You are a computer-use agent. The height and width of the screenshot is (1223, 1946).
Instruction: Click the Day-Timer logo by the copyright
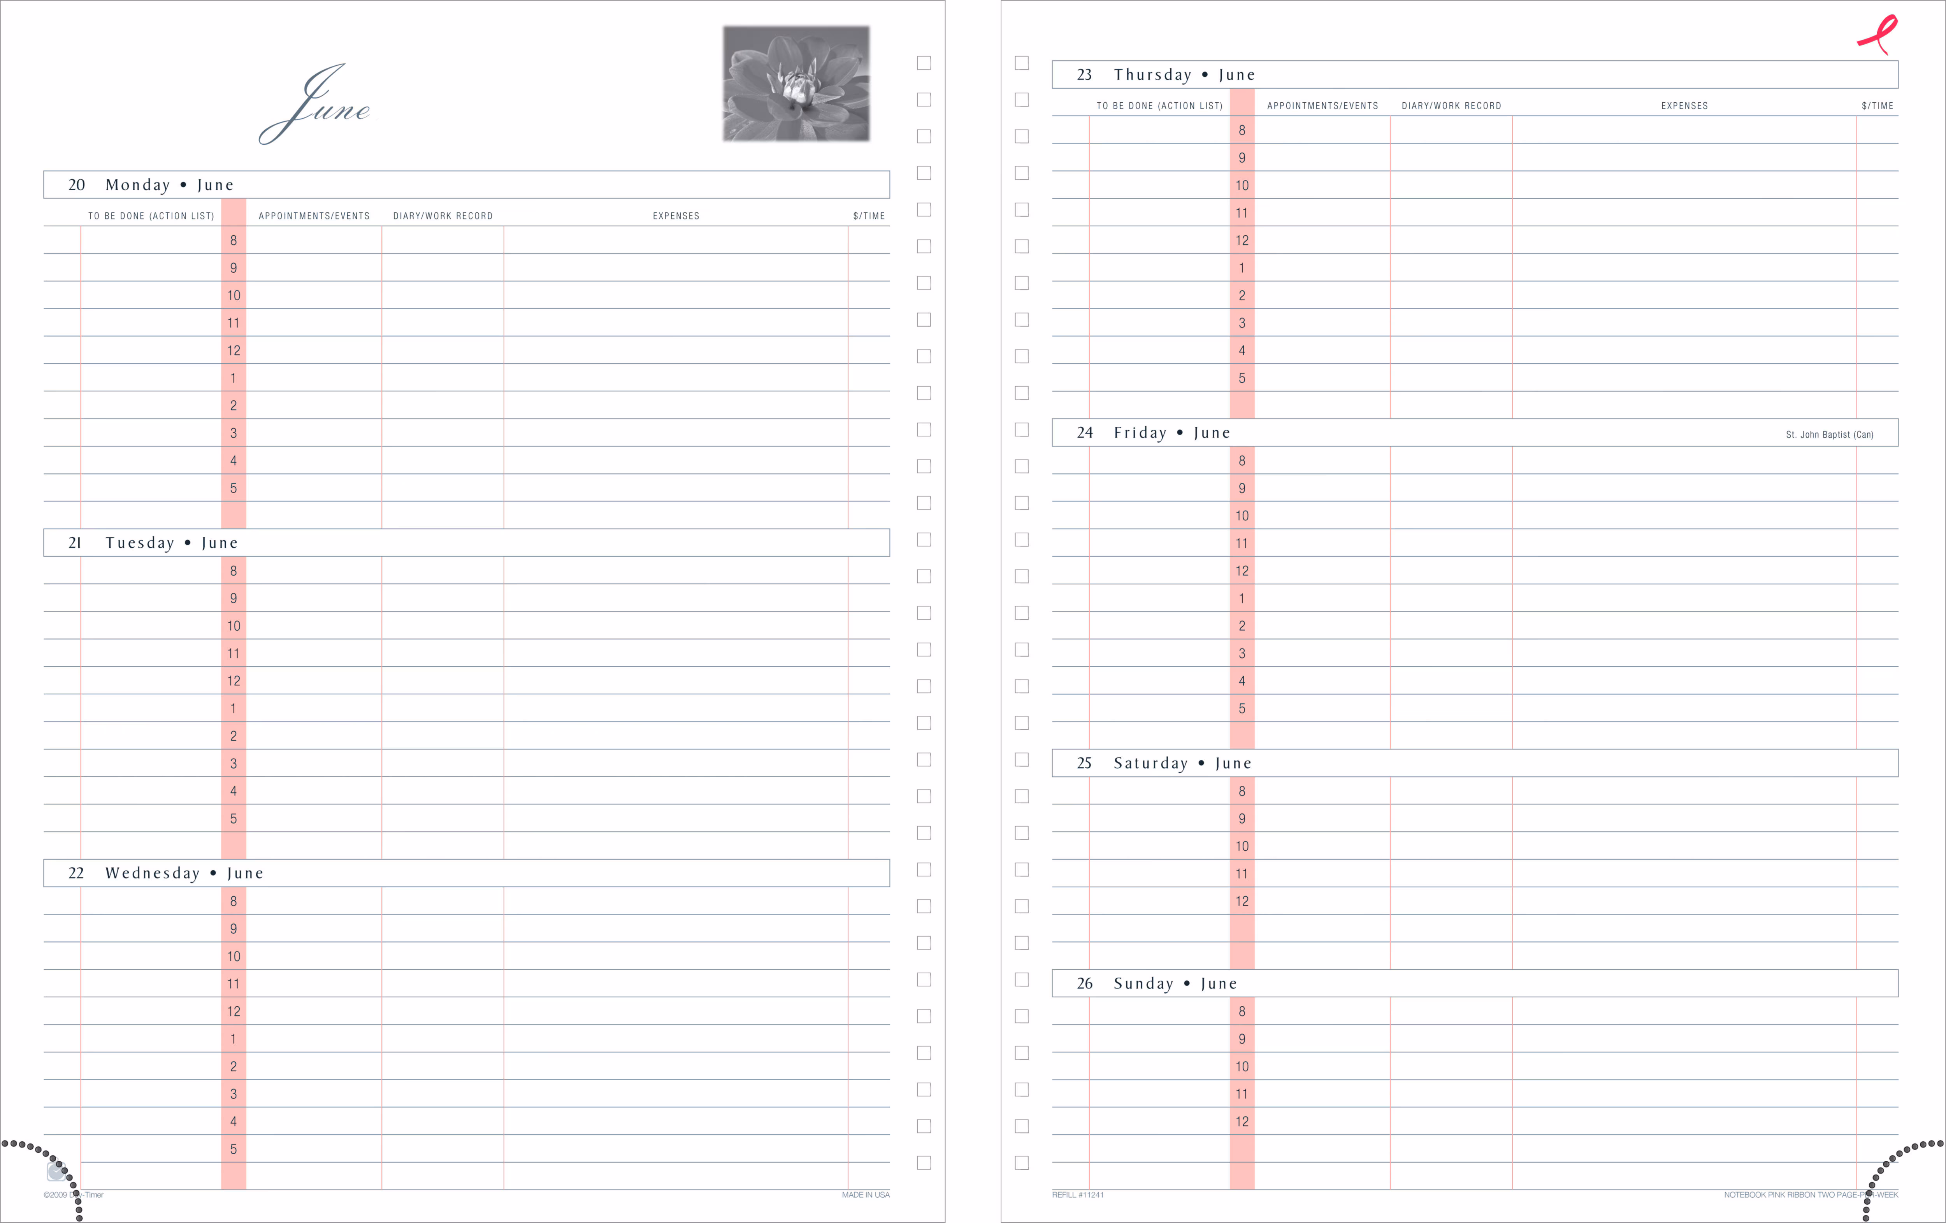[x=56, y=1171]
